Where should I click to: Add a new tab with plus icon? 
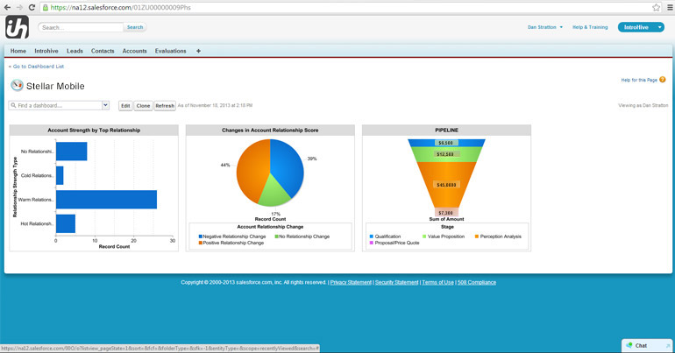point(198,51)
